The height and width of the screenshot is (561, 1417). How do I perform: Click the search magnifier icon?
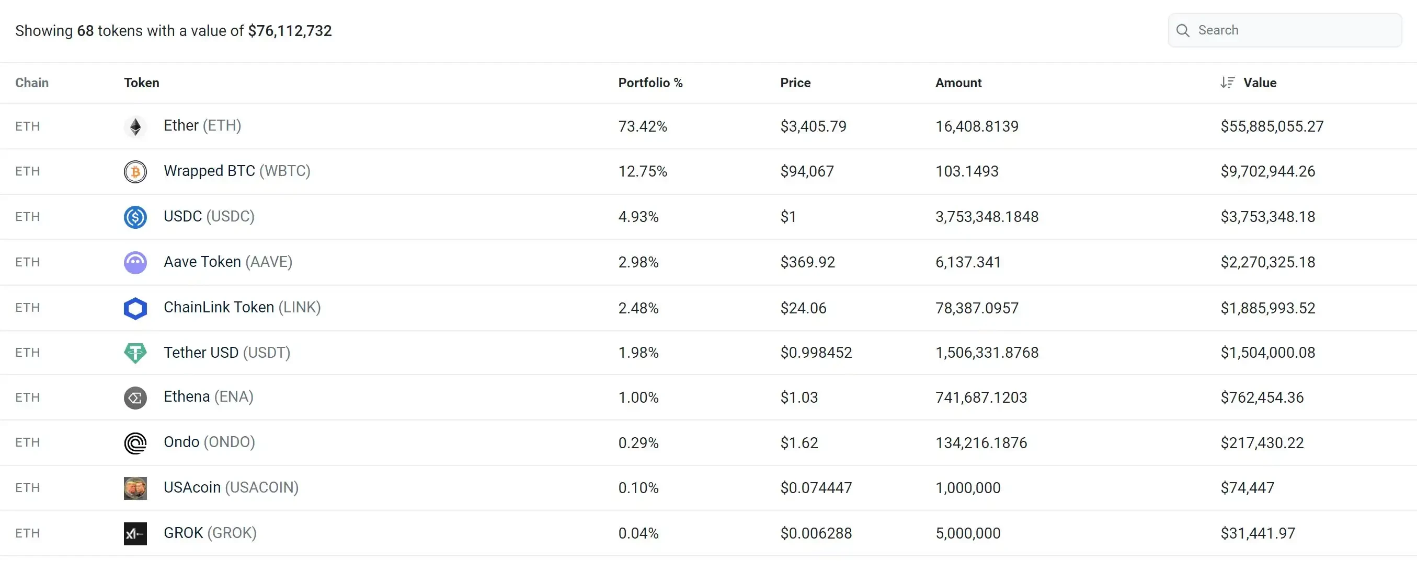point(1183,30)
